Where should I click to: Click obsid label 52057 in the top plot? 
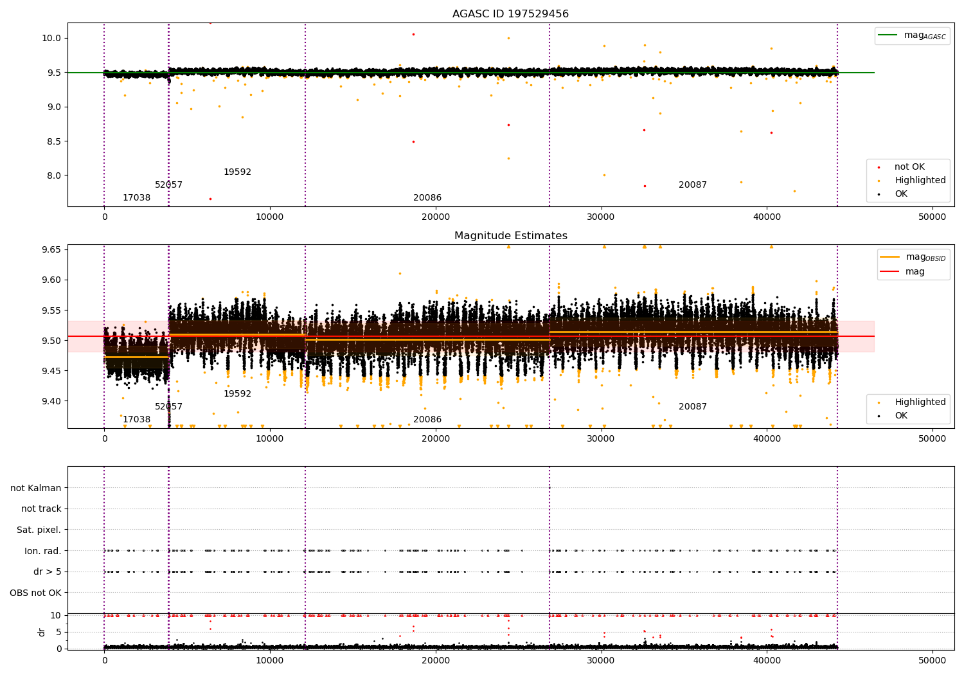point(168,185)
